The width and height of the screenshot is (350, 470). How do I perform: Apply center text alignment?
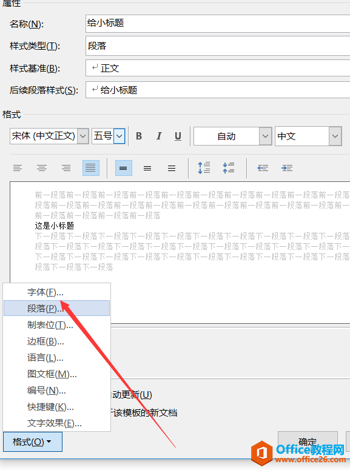(x=42, y=168)
